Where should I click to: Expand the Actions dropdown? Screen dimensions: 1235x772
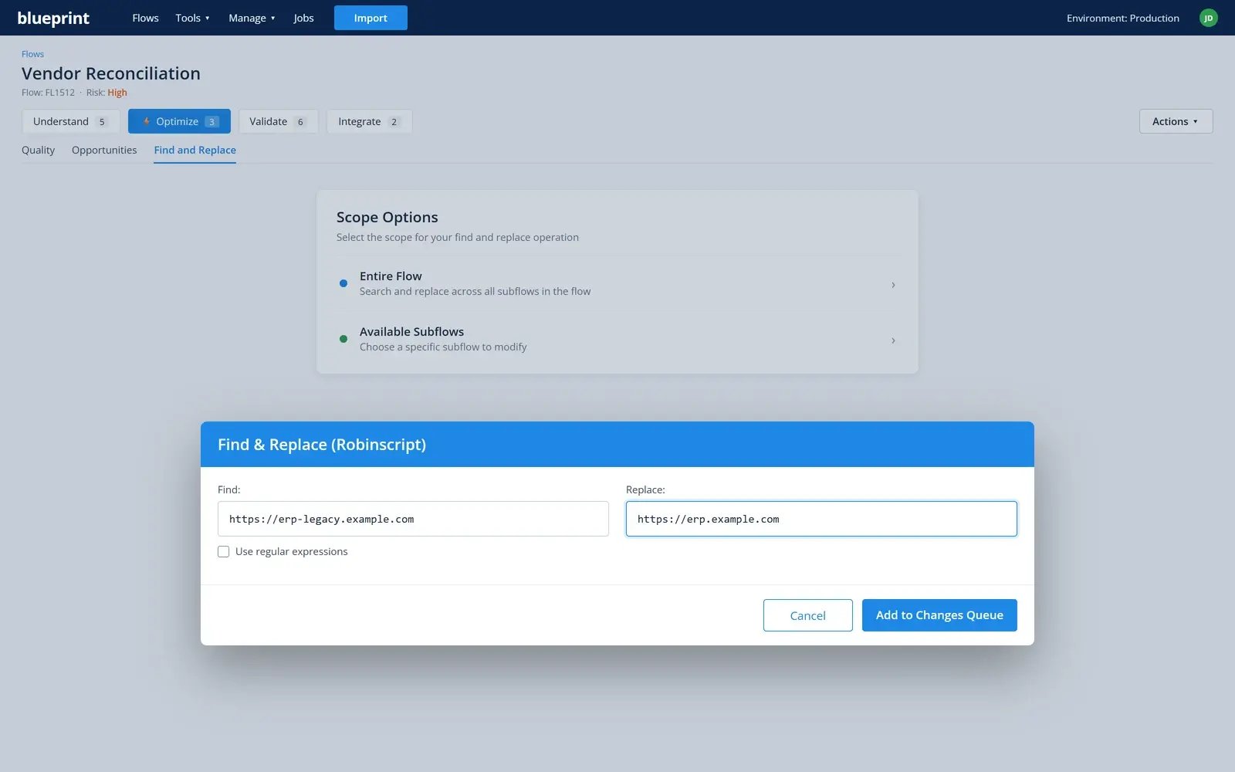1176,121
